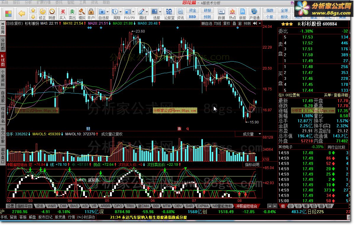The height and width of the screenshot is (225, 354).
Task: Open the 论股堂 forum icon
Action: (x=169, y=14)
